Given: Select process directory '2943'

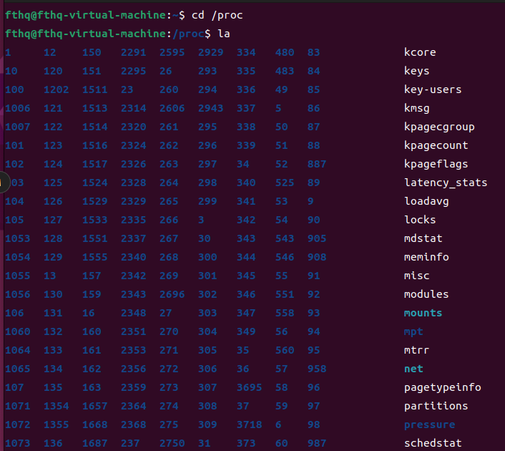Looking at the screenshot, I should 210,108.
